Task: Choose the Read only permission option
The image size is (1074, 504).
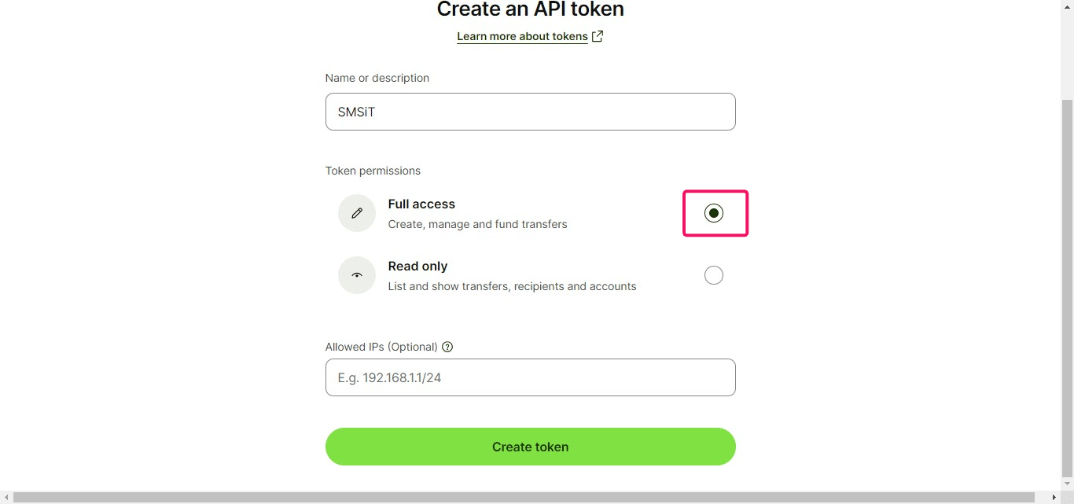Action: [x=713, y=274]
